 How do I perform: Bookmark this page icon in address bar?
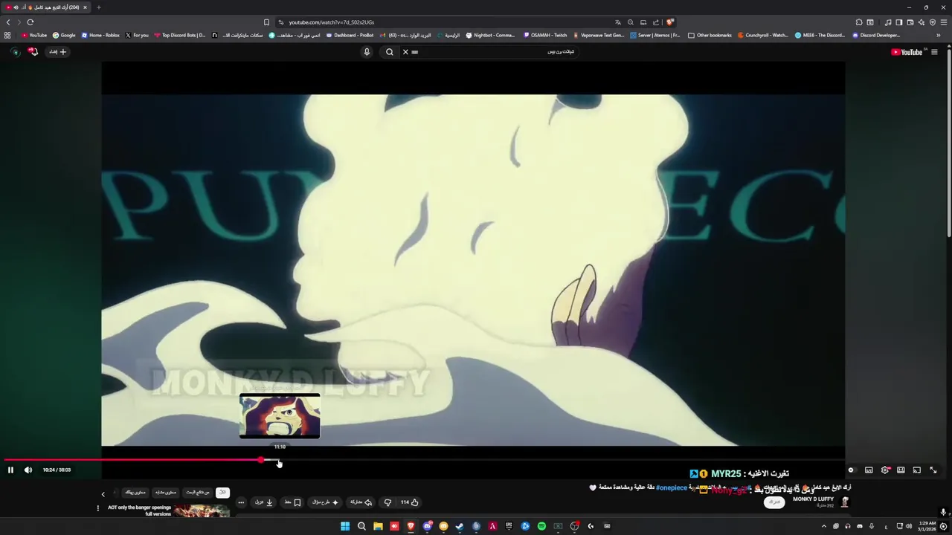(x=266, y=22)
